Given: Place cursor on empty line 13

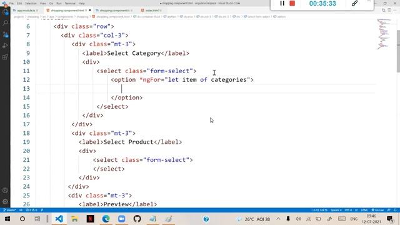Looking at the screenshot, I should 206,89.
